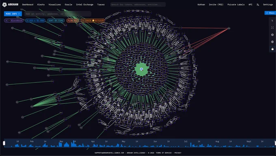Select the pointer cursor tool
The image size is (276, 156).
(x=272, y=21)
